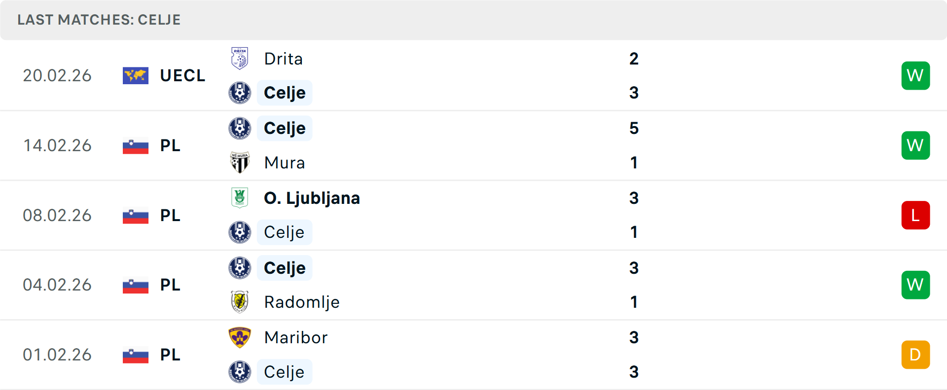947x390 pixels.
Task: Open the Radomlje team link
Action: pyautogui.click(x=301, y=302)
